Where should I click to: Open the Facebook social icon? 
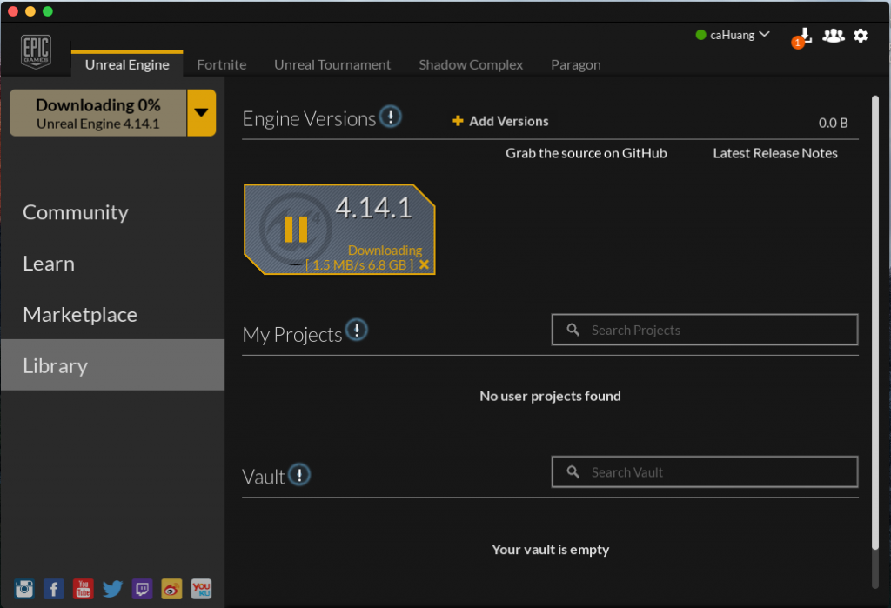pyautogui.click(x=53, y=589)
